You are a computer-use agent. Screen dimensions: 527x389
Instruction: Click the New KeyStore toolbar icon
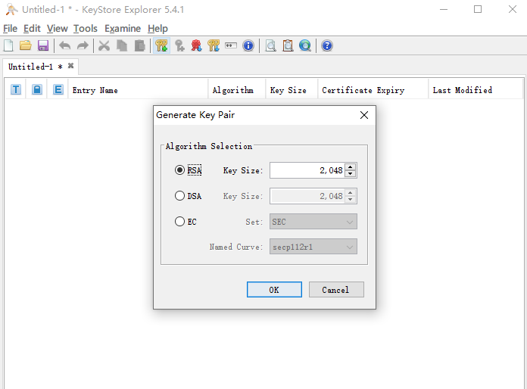[x=8, y=45]
